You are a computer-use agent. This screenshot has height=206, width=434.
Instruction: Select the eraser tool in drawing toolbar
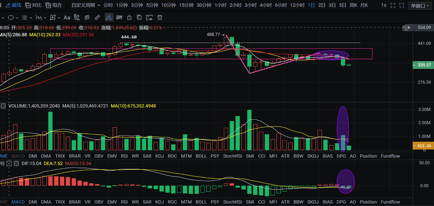coord(87,17)
